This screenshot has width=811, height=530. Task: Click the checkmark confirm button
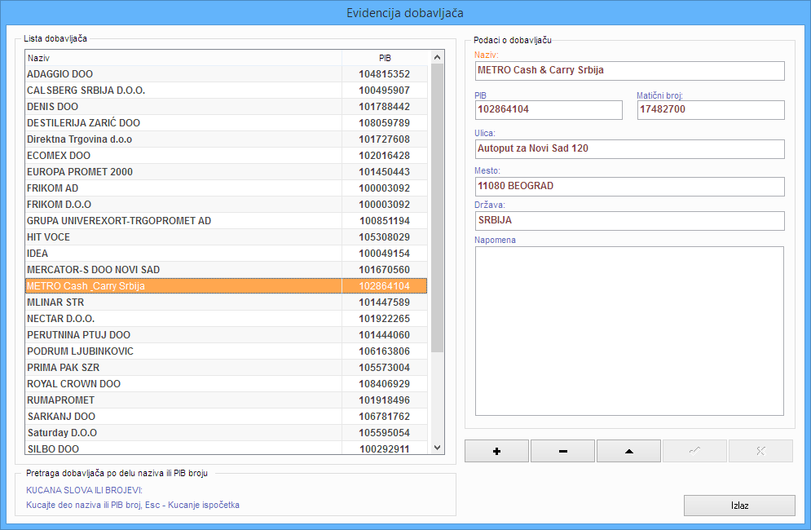(x=695, y=451)
